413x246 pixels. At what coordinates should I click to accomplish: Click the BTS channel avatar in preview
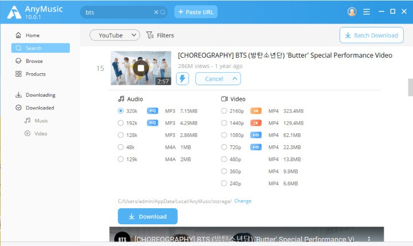tap(122, 238)
